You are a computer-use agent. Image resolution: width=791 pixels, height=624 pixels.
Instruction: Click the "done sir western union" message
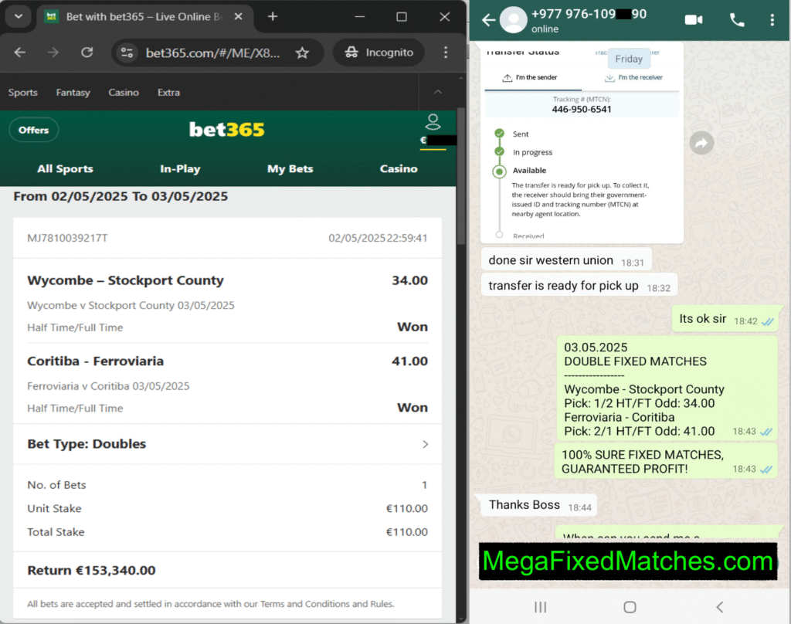click(x=566, y=260)
